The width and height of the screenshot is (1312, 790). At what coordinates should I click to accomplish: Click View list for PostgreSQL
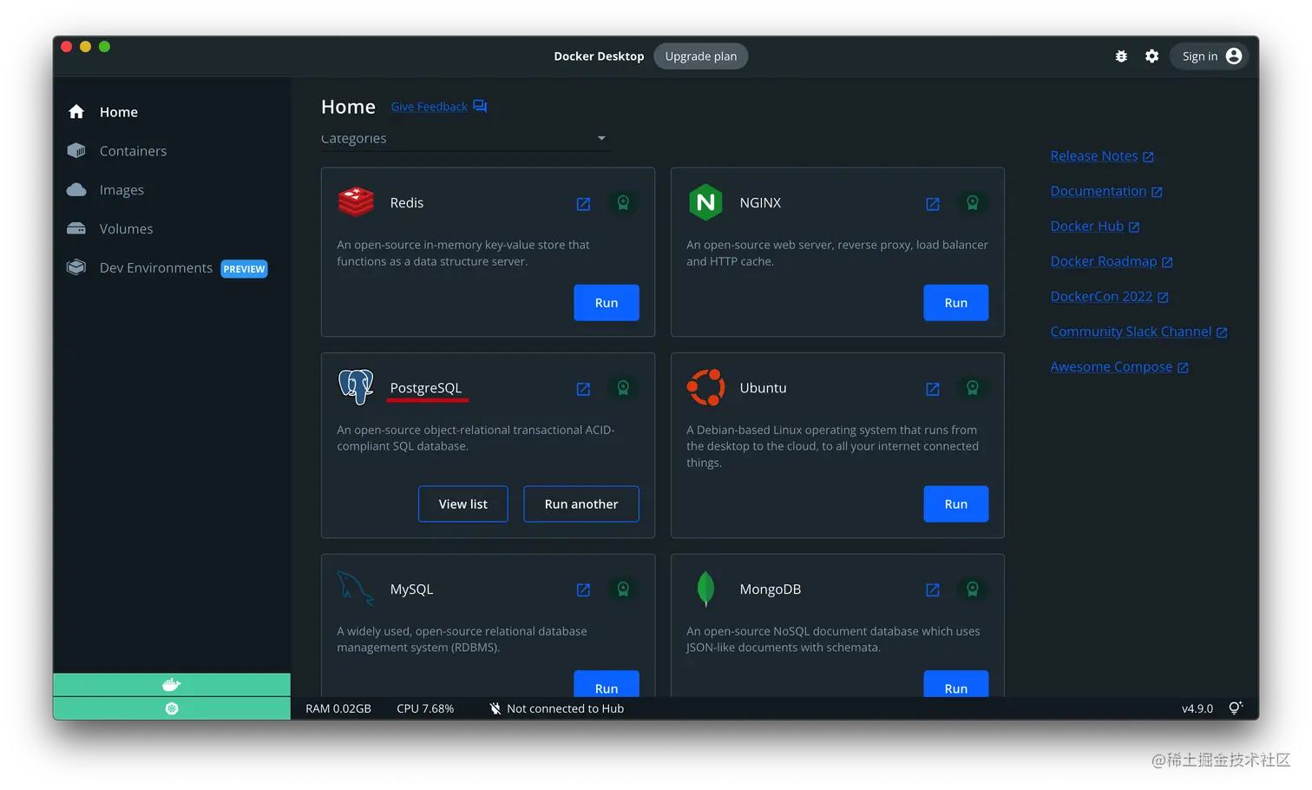[463, 504]
